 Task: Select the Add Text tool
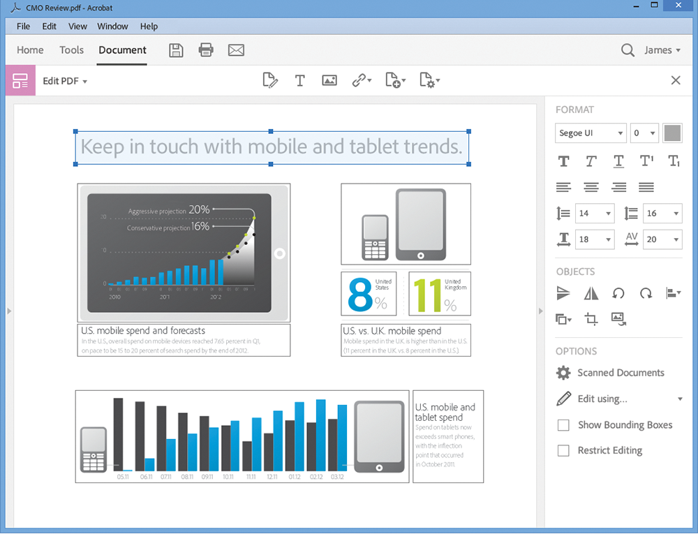pyautogui.click(x=299, y=80)
